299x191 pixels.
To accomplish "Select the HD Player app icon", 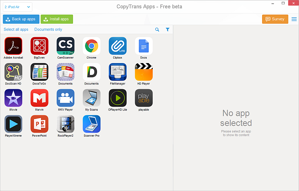I will pos(144,72).
